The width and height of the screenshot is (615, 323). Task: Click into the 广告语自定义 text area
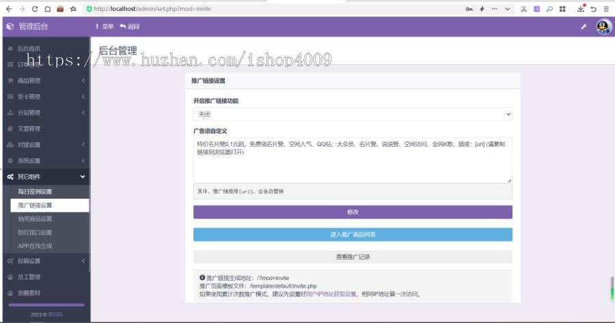[x=353, y=160]
